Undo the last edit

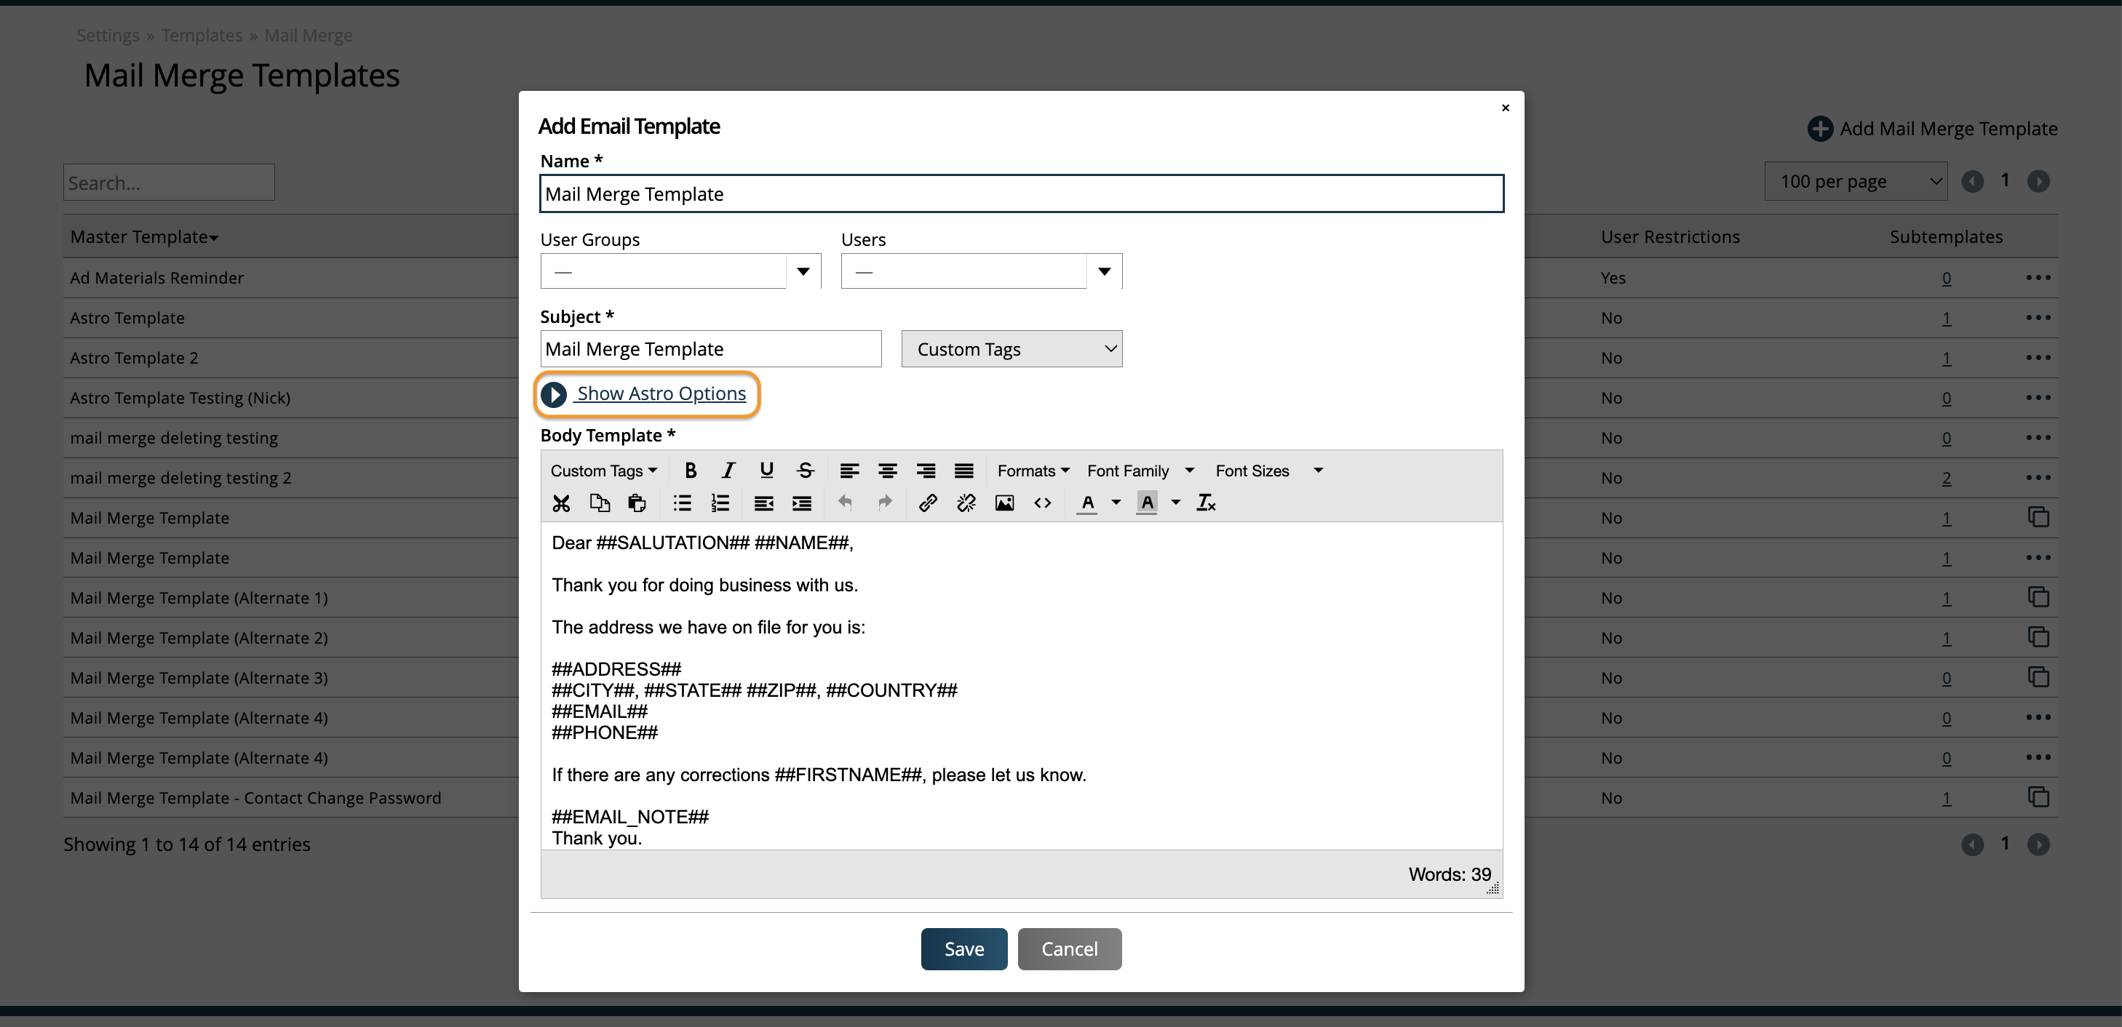845,503
